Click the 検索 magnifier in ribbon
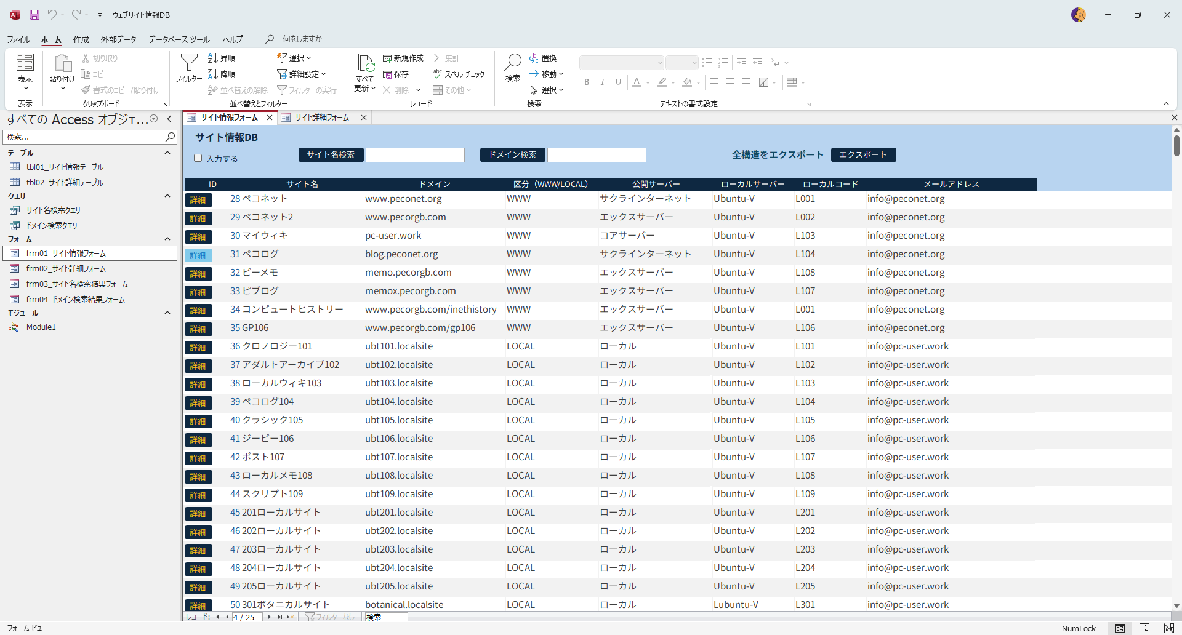The width and height of the screenshot is (1182, 635). pos(512,62)
